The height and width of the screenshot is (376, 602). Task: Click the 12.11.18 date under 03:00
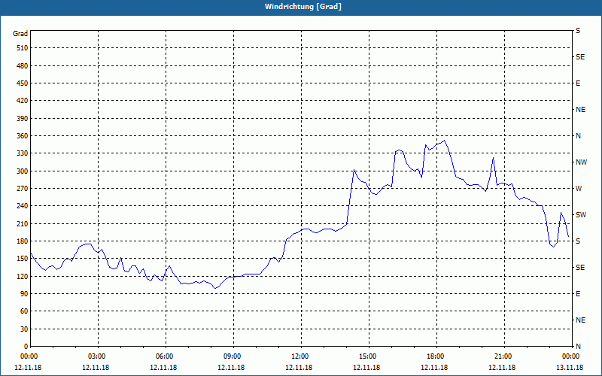coord(96,367)
